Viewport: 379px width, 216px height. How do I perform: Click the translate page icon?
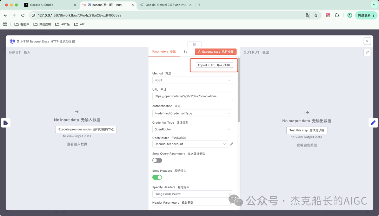coord(308,15)
